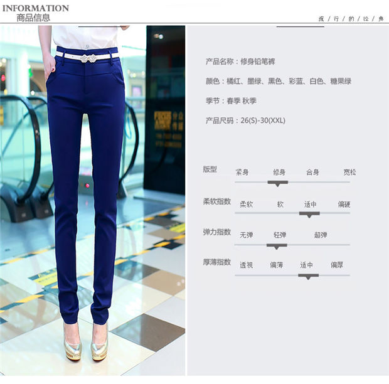Click '适中' in the softness row
Viewport: 389px width, 384px height.
click(311, 204)
